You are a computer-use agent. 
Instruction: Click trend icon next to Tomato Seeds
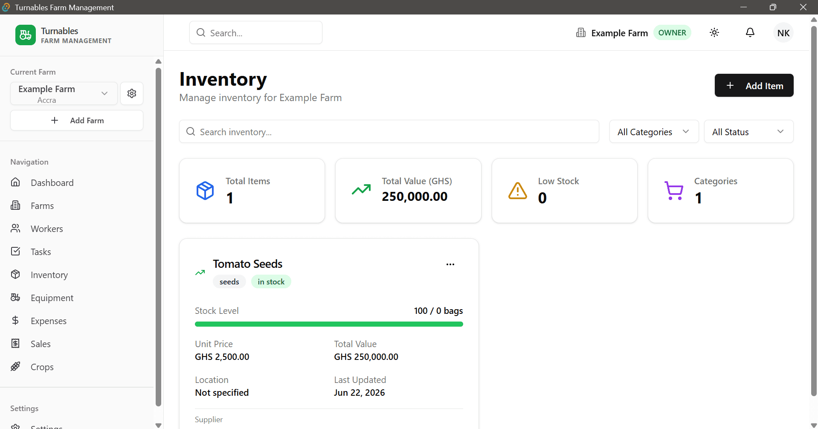tap(200, 272)
